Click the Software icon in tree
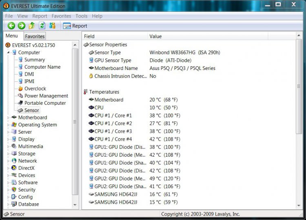 tap(14, 182)
